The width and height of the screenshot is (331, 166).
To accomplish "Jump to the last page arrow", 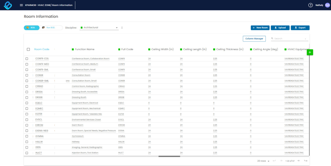I will 305,160.
